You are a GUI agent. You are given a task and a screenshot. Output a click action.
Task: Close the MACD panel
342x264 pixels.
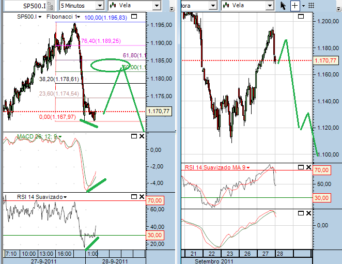click(142, 136)
